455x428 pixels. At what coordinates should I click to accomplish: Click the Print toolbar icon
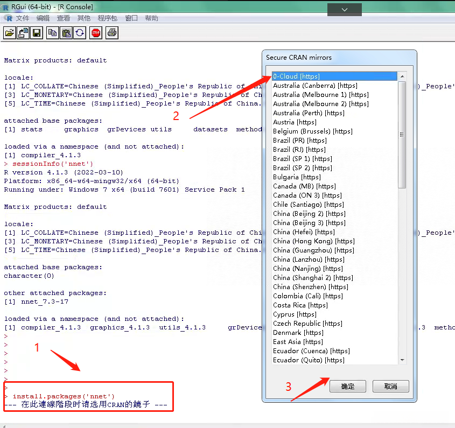[x=111, y=33]
